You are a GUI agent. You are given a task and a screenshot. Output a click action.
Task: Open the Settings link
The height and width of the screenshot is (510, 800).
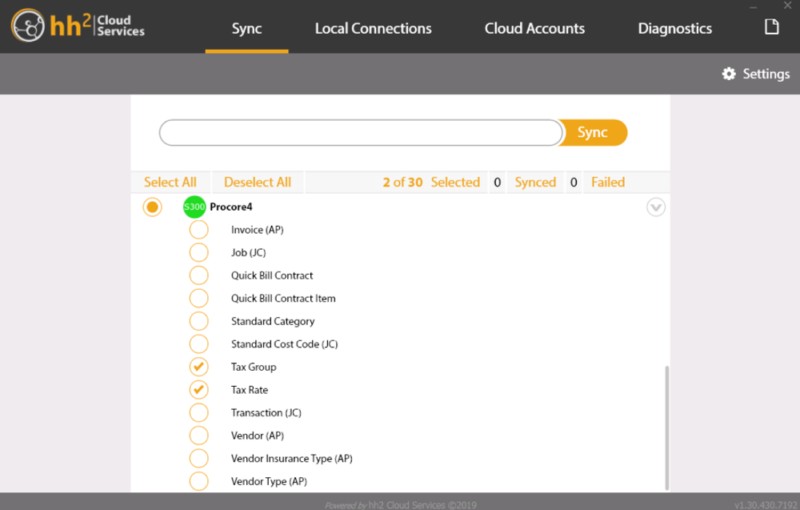coord(766,74)
